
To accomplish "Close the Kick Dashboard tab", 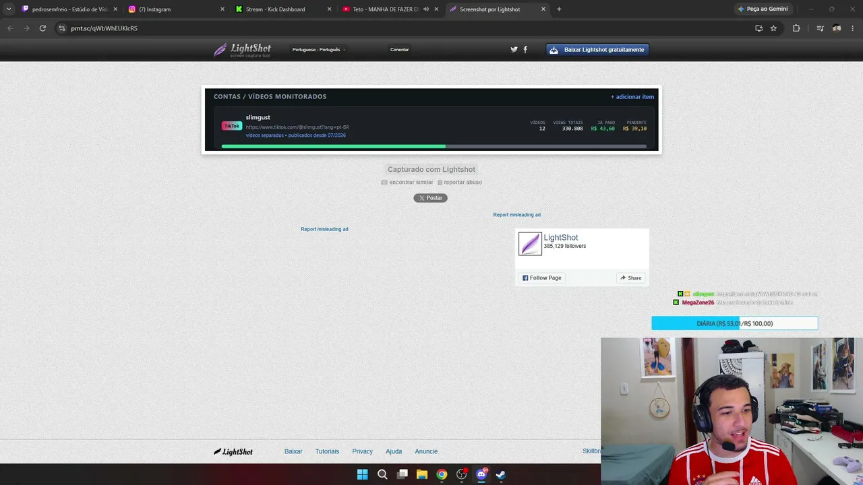I will pyautogui.click(x=330, y=9).
